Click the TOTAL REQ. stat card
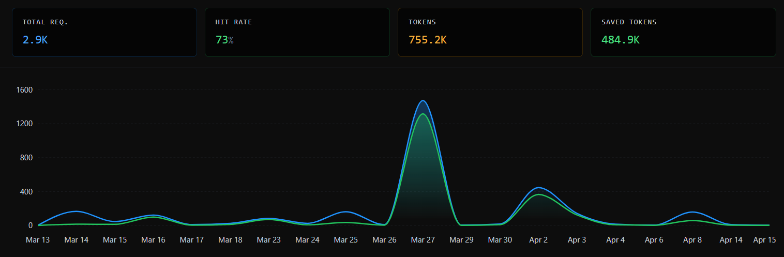The height and width of the screenshot is (257, 784). tap(104, 32)
